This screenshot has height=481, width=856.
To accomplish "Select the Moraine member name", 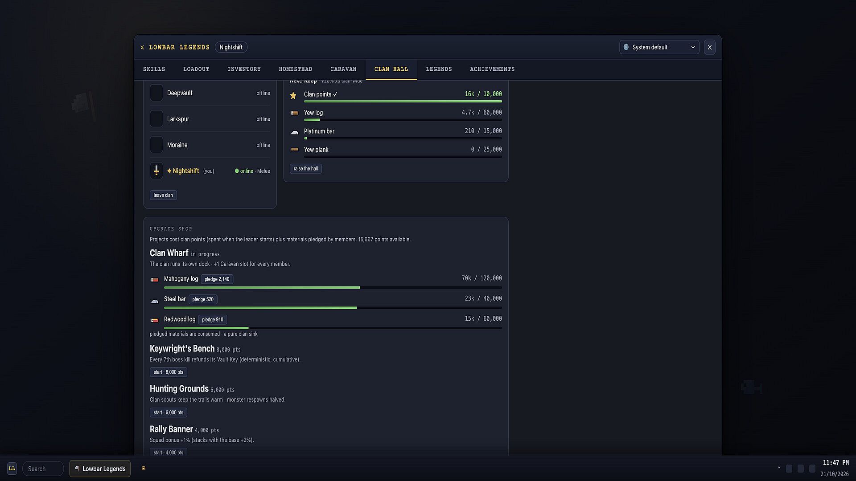I will (x=177, y=145).
